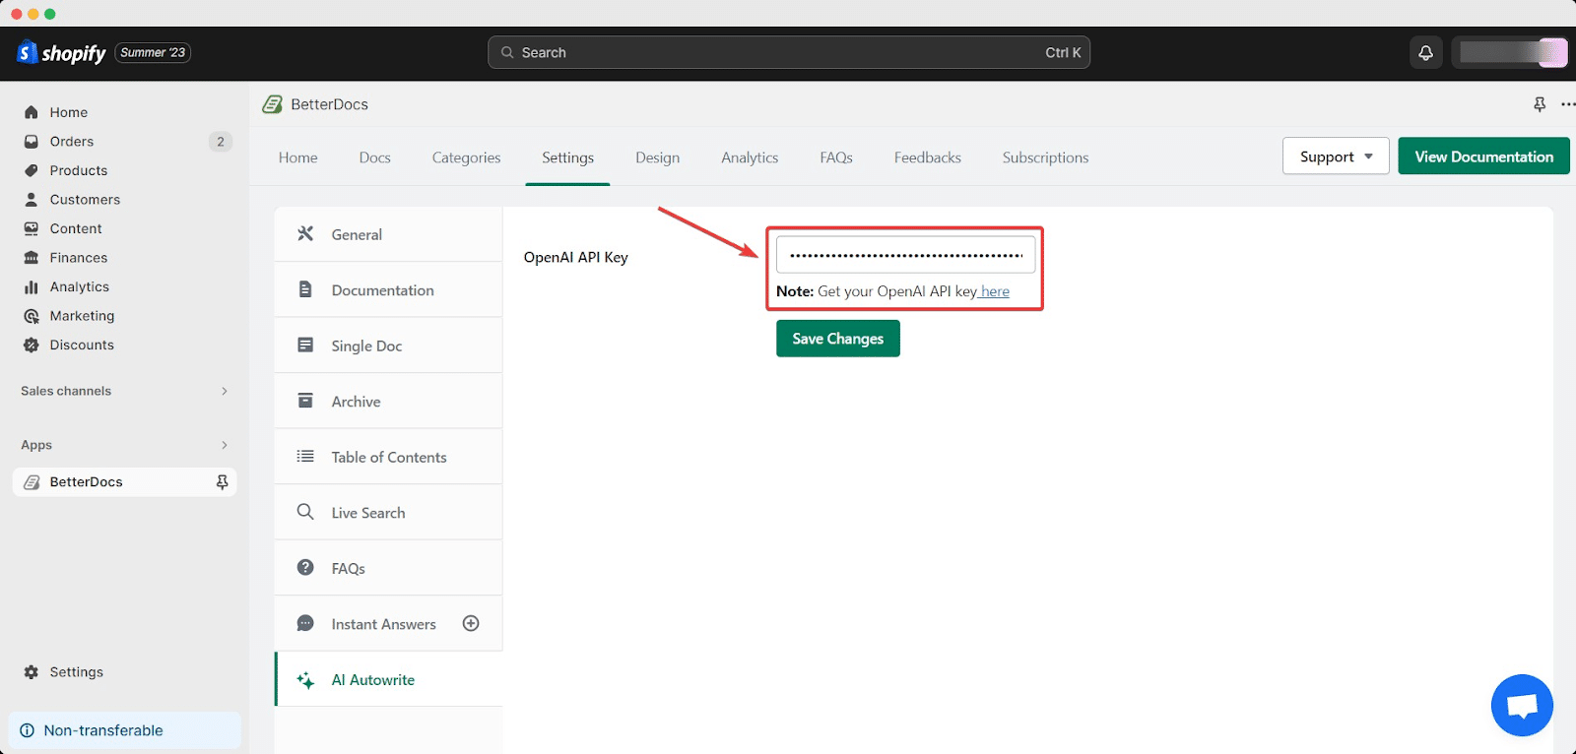Click the Live Search magnifier icon
The image size is (1576, 754).
tap(305, 512)
